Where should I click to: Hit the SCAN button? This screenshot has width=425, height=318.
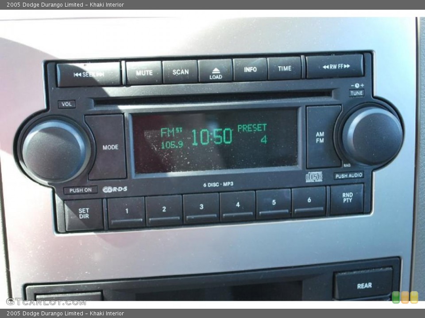[x=180, y=72]
